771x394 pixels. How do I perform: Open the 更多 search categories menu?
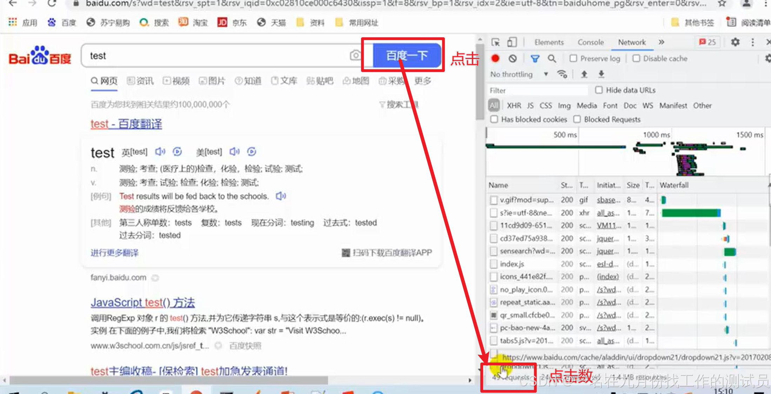[422, 81]
